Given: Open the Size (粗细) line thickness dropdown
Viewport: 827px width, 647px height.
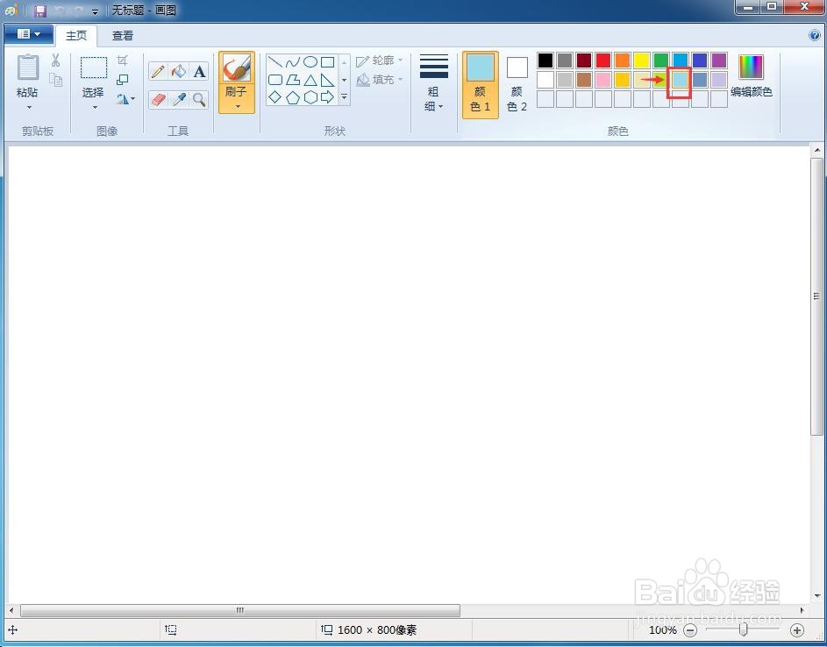Looking at the screenshot, I should pos(433,82).
